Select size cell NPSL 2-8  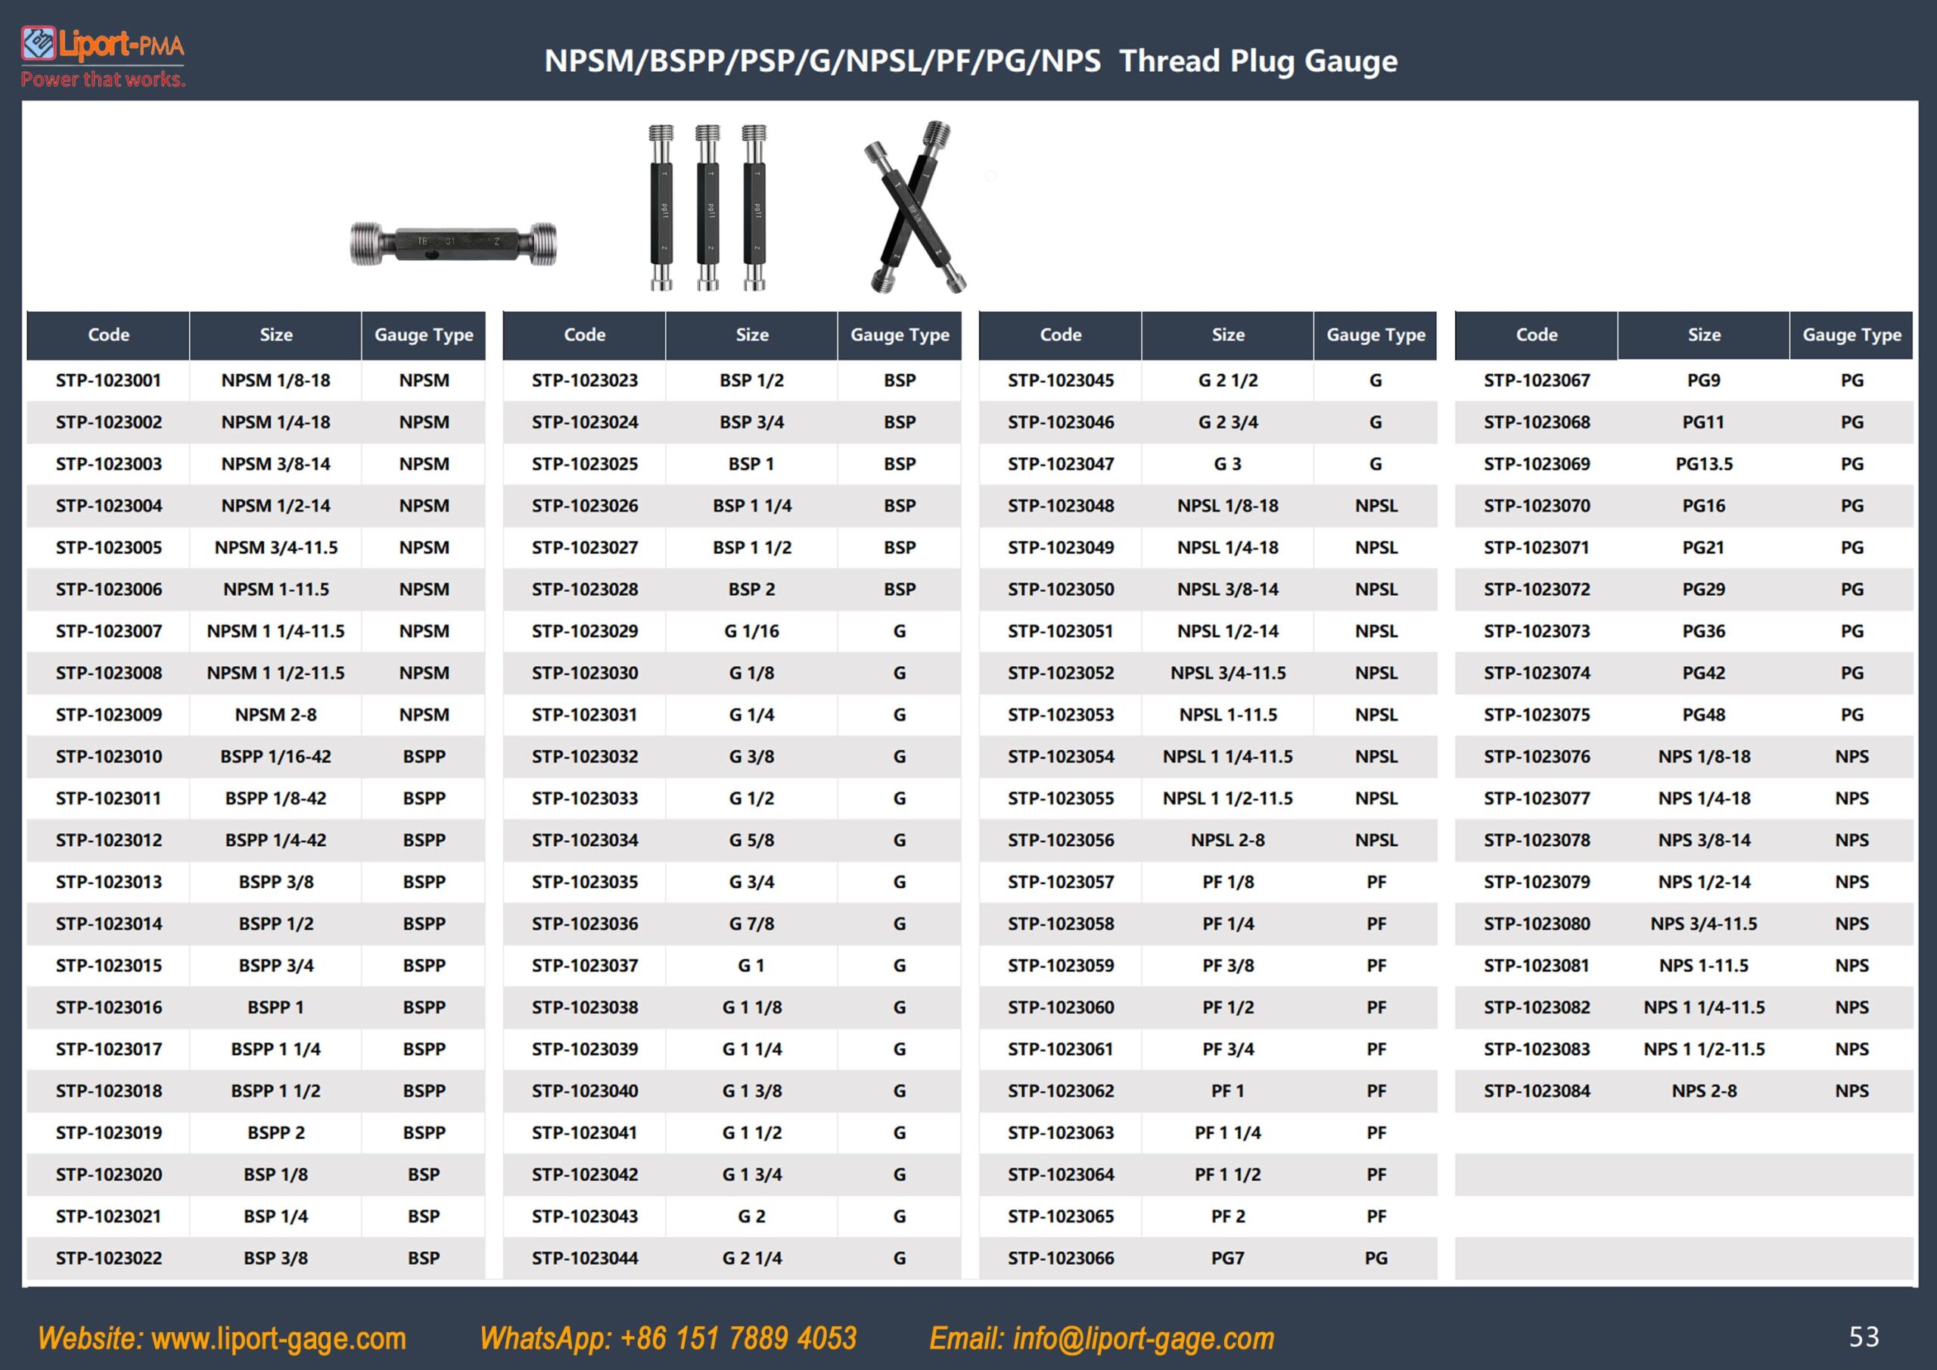(1228, 840)
